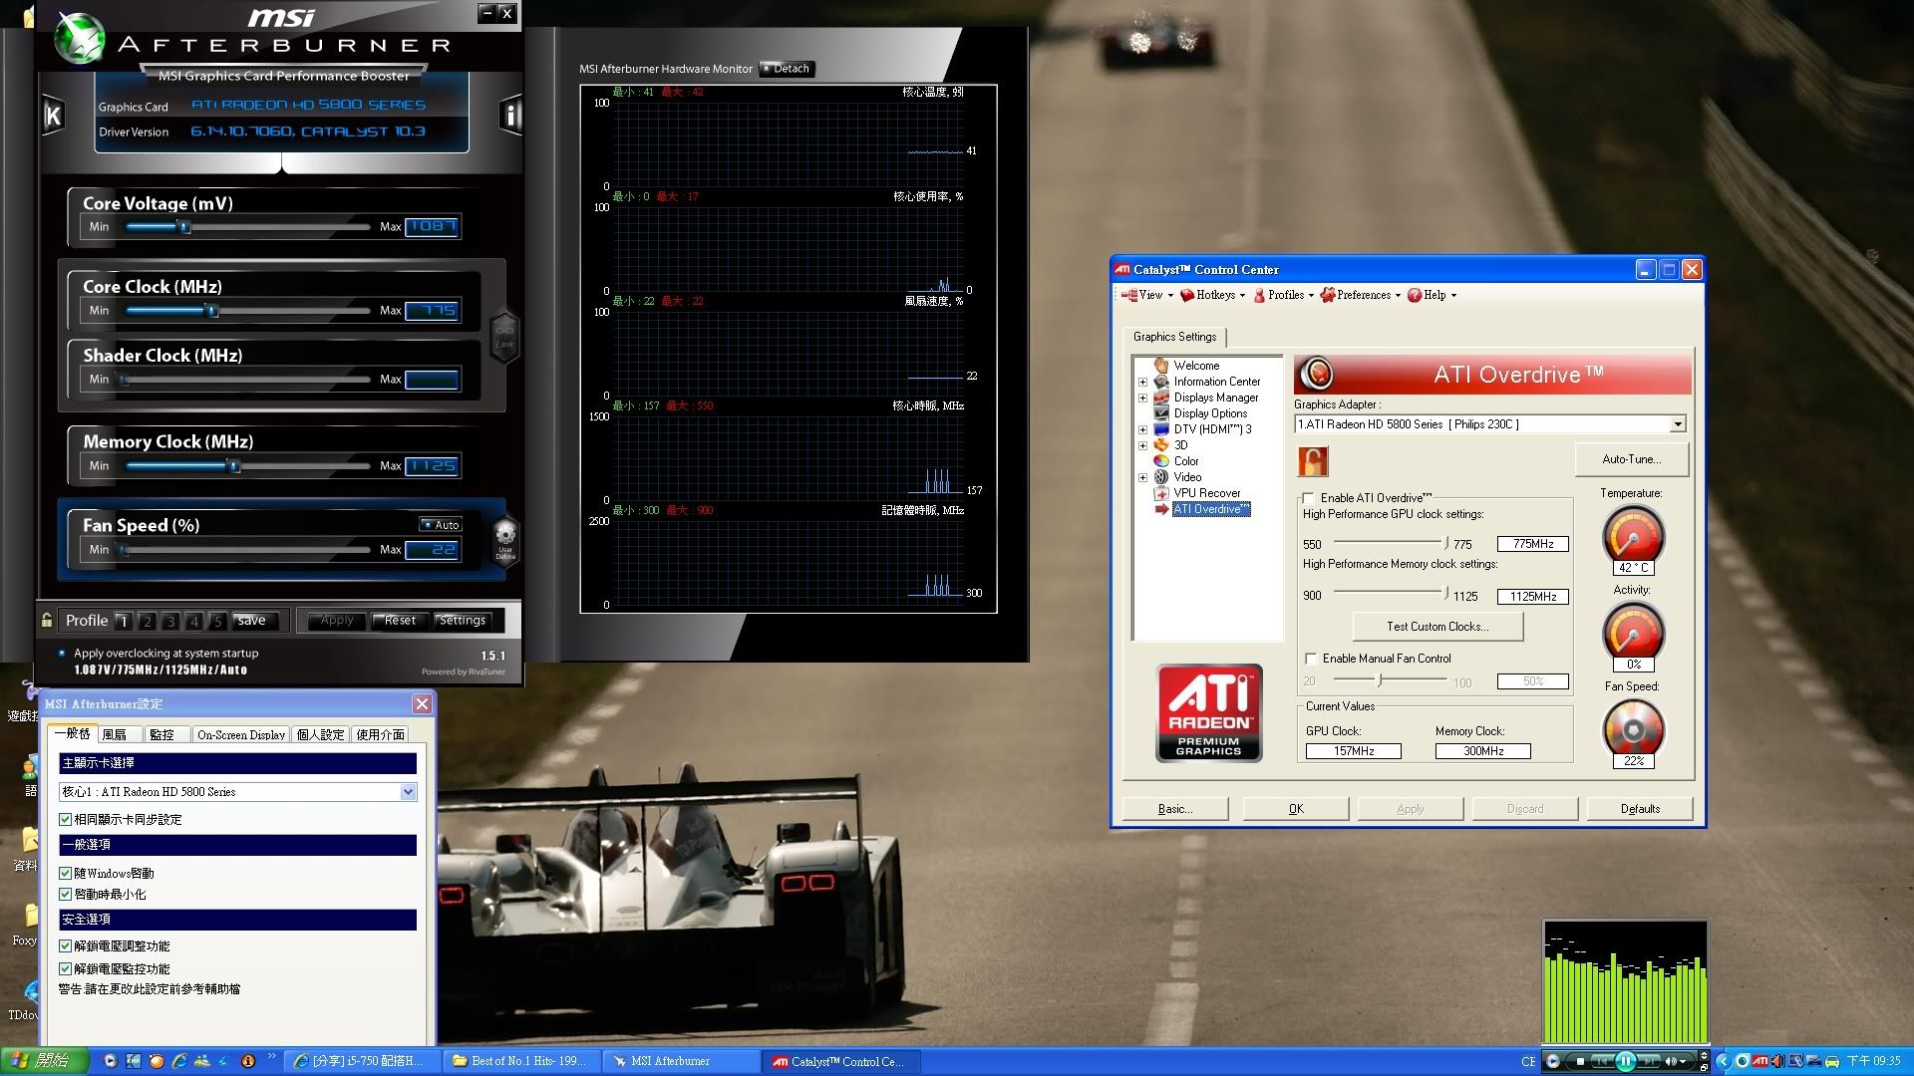
Task: Check Enable Manual Fan Control checkbox
Action: click(1311, 659)
